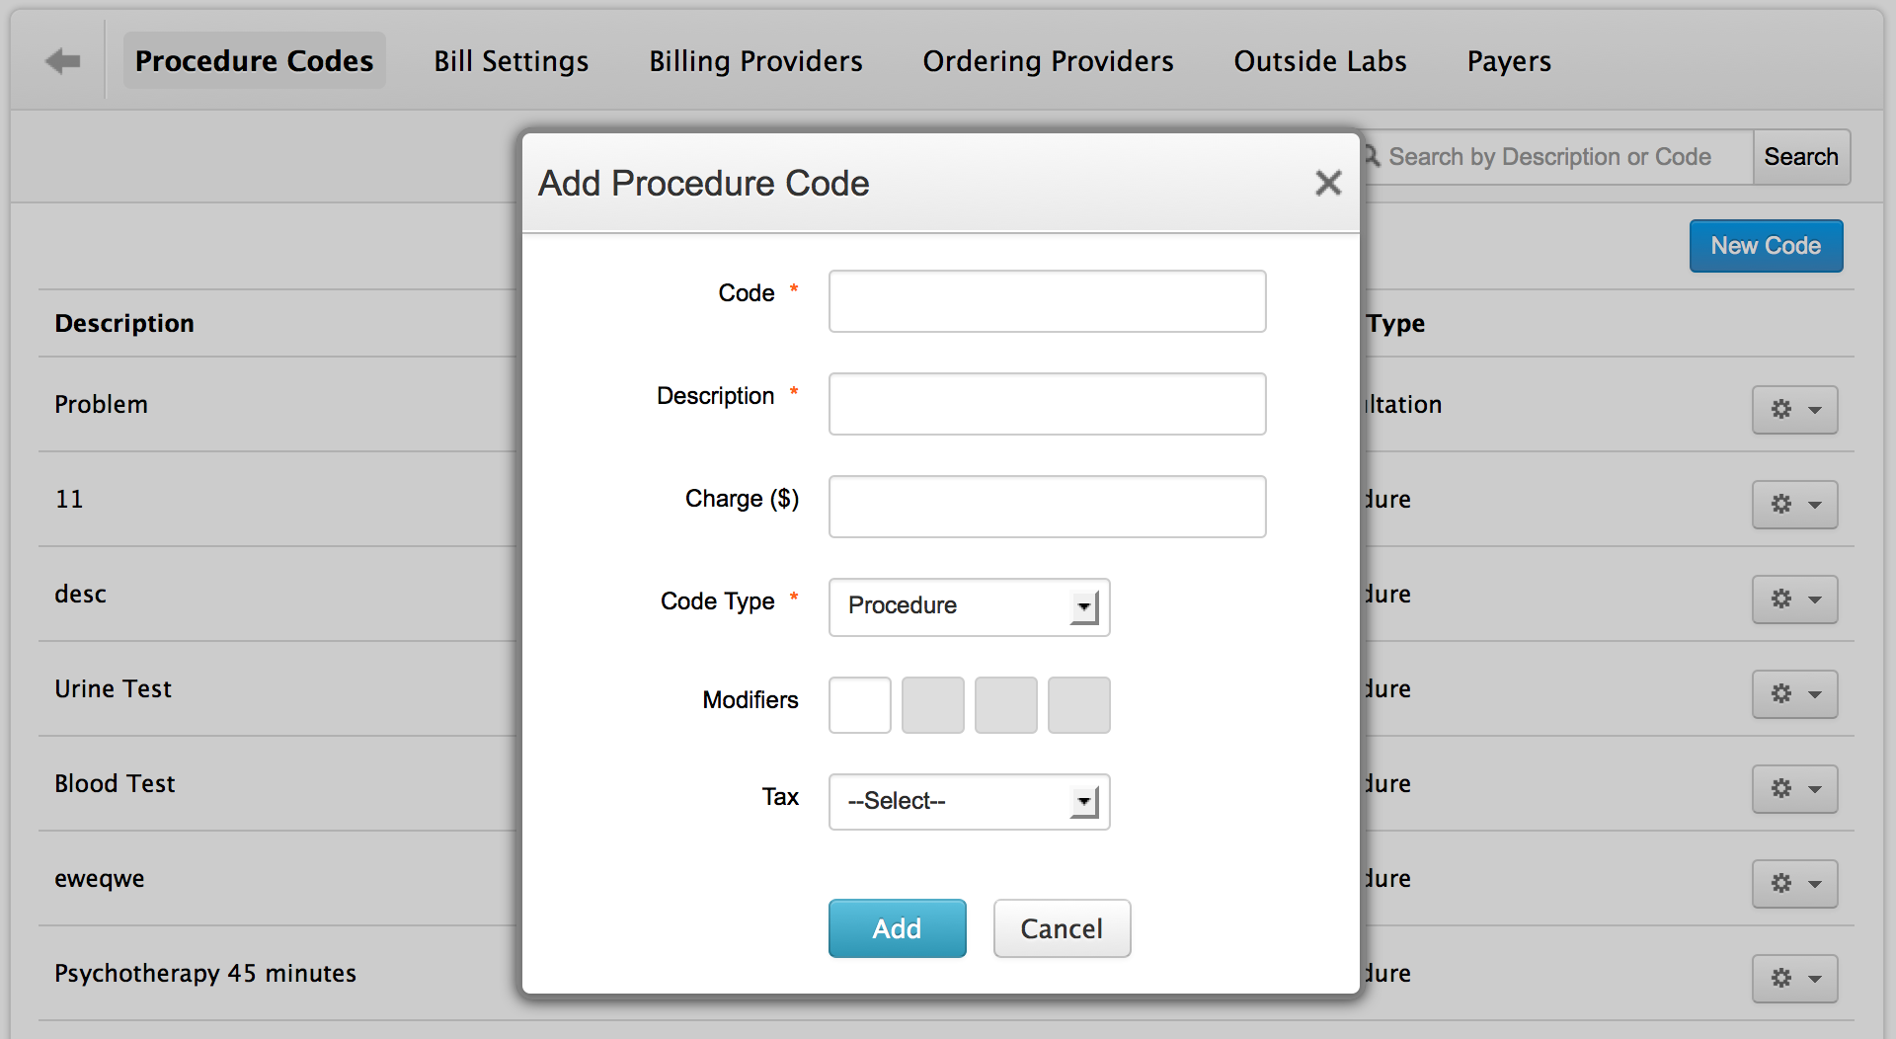
Task: Open the Payers tab
Action: click(1508, 60)
